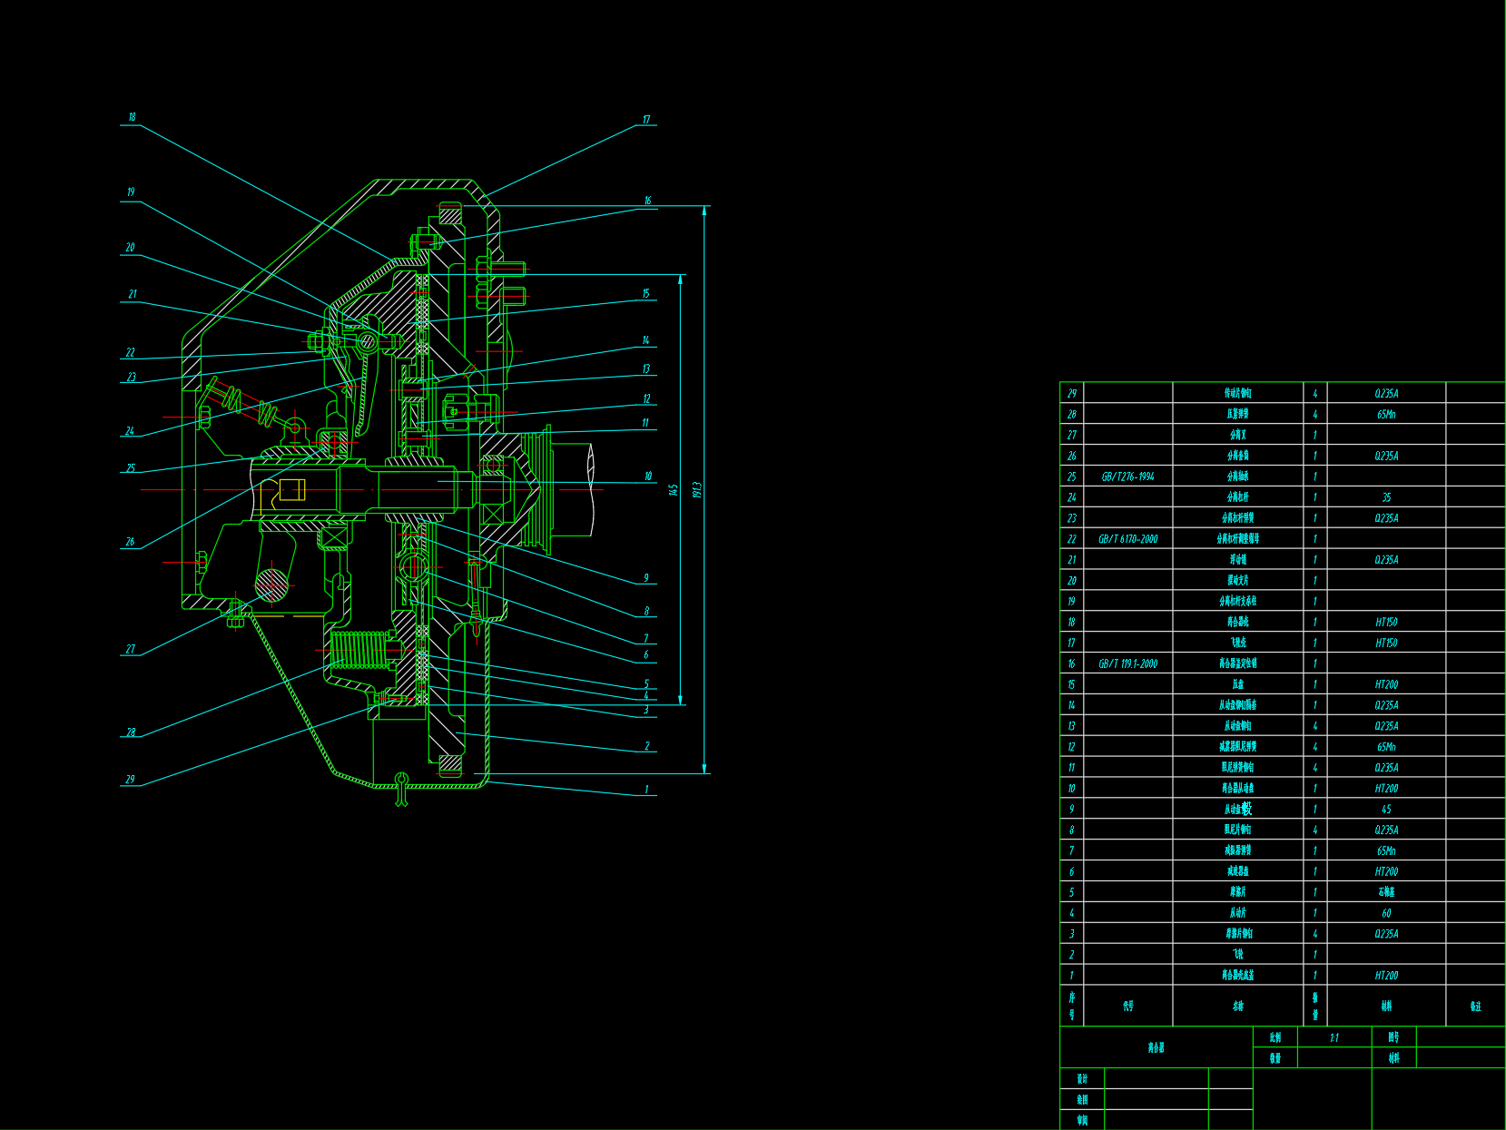The image size is (1506, 1130).
Task: Select material HT200 in parts row 1
Action: tap(1386, 976)
